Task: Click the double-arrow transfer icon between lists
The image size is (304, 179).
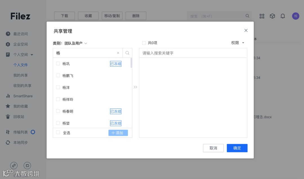Action: (135, 87)
